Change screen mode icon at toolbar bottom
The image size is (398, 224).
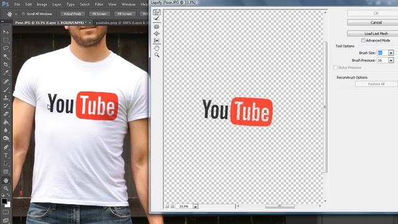(x=6, y=220)
